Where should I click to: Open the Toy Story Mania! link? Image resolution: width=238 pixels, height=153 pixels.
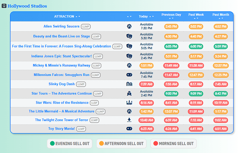pos(61,129)
